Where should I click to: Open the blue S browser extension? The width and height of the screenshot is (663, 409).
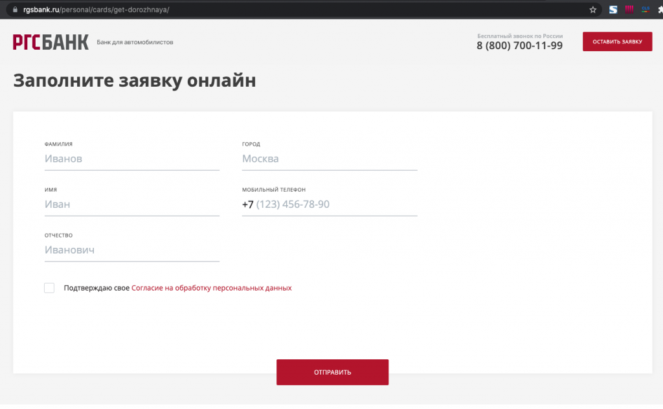(613, 10)
